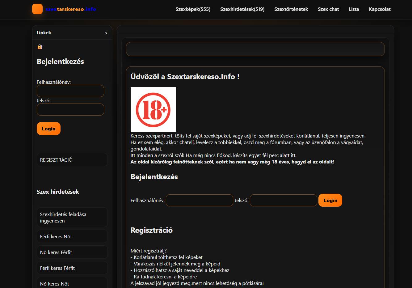412x288 pixels.
Task: Click the orange square site logo
Action: point(37,9)
